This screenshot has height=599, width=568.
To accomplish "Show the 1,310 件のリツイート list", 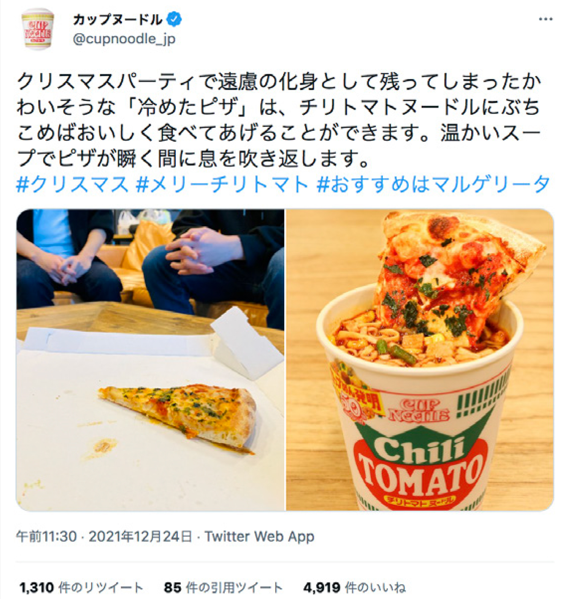I will click(x=81, y=587).
